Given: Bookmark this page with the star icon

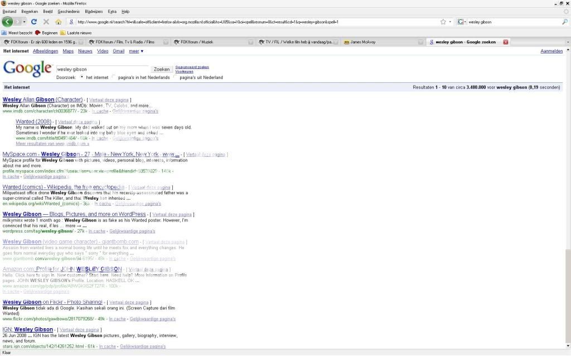Looking at the screenshot, I should pos(443,22).
